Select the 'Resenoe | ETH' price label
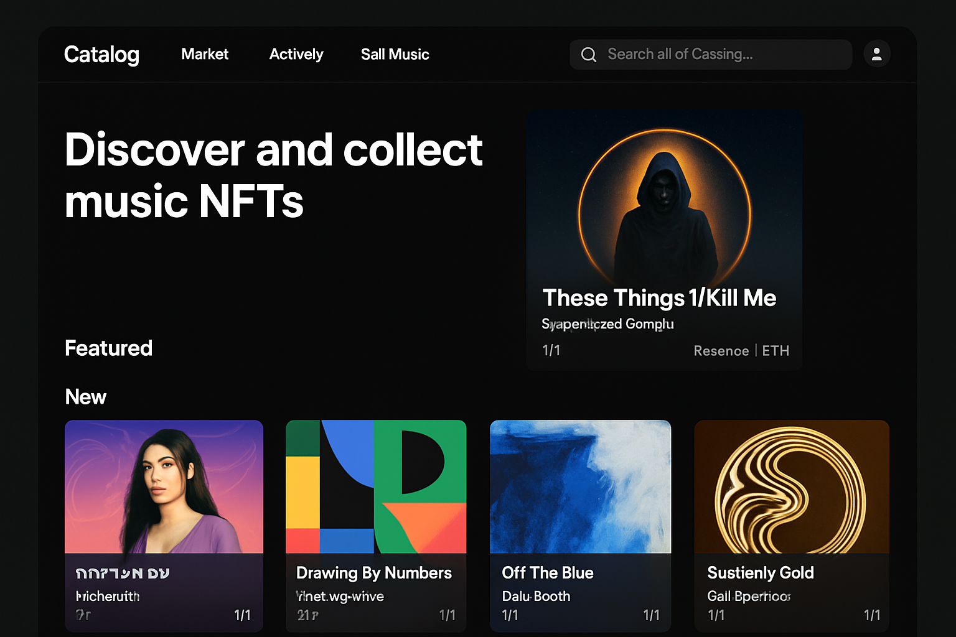The height and width of the screenshot is (637, 956). 741,351
